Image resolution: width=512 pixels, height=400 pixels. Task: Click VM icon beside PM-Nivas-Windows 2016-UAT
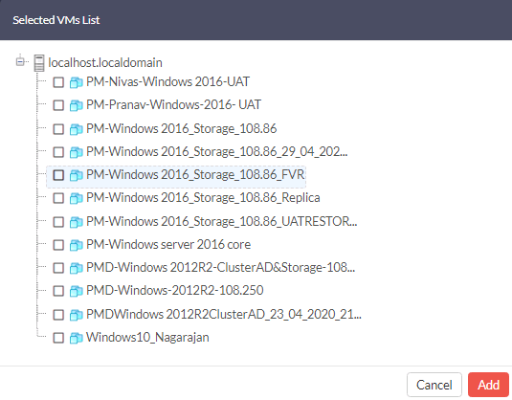tap(76, 82)
